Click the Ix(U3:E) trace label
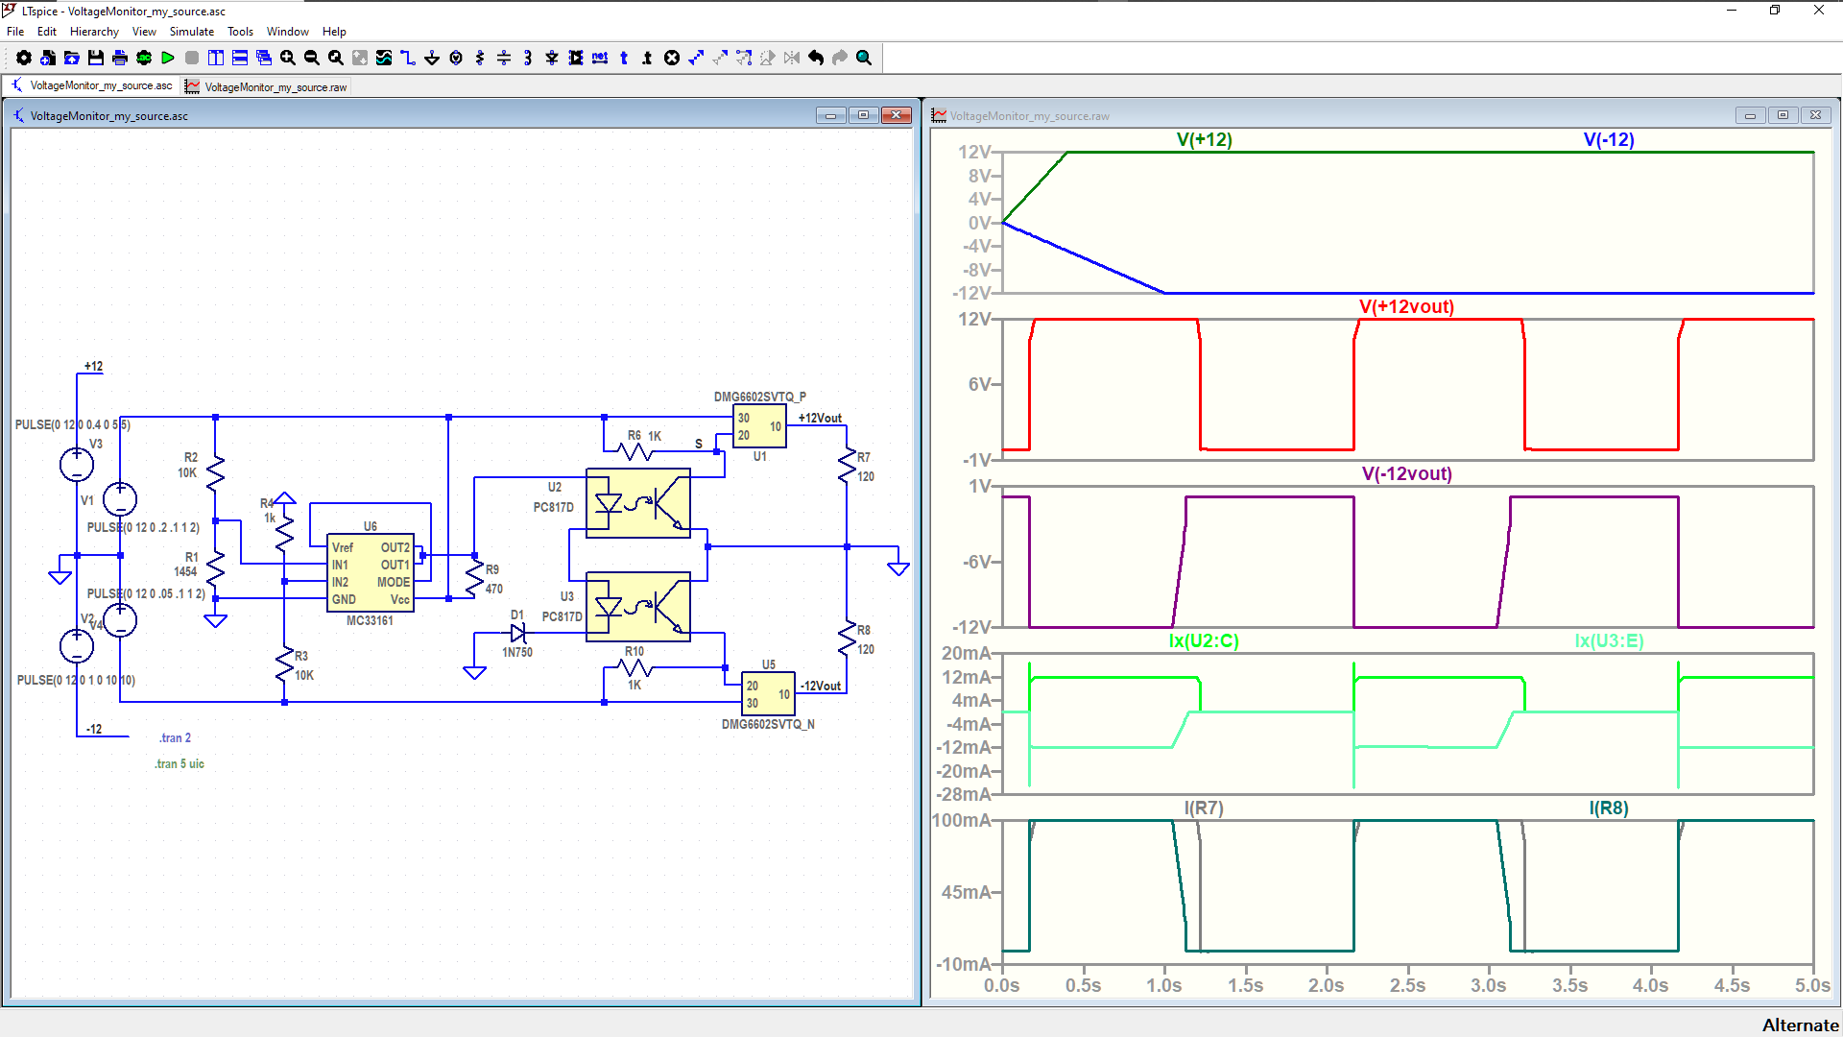1843x1037 pixels. point(1609,640)
